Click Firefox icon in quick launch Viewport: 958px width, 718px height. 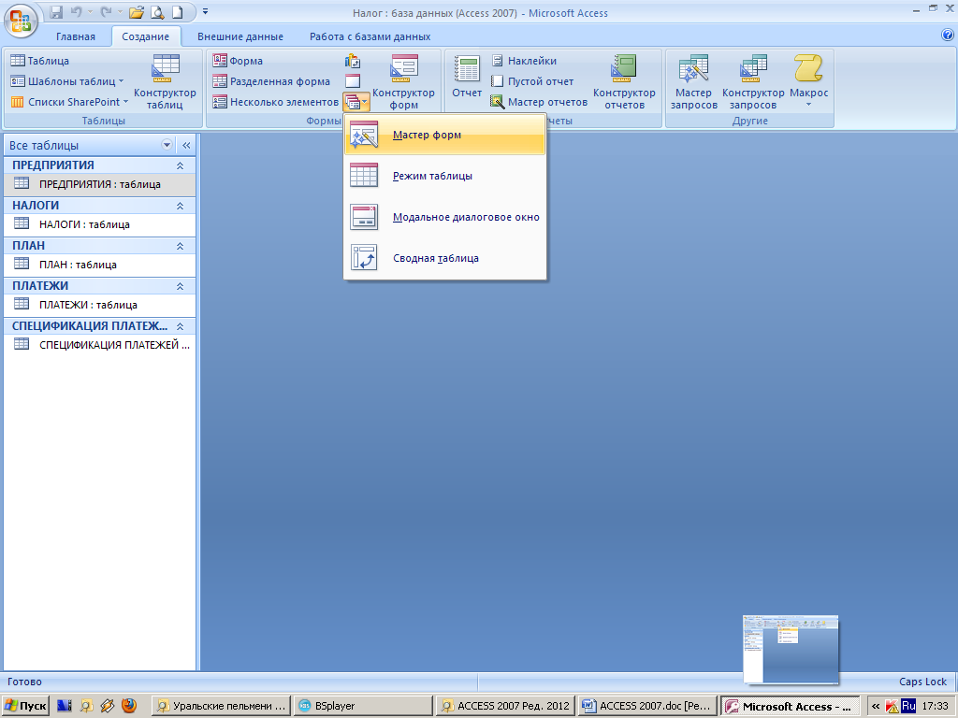pos(129,706)
